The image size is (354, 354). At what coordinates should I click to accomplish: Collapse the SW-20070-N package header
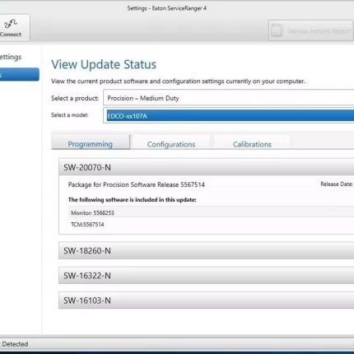coord(207,167)
